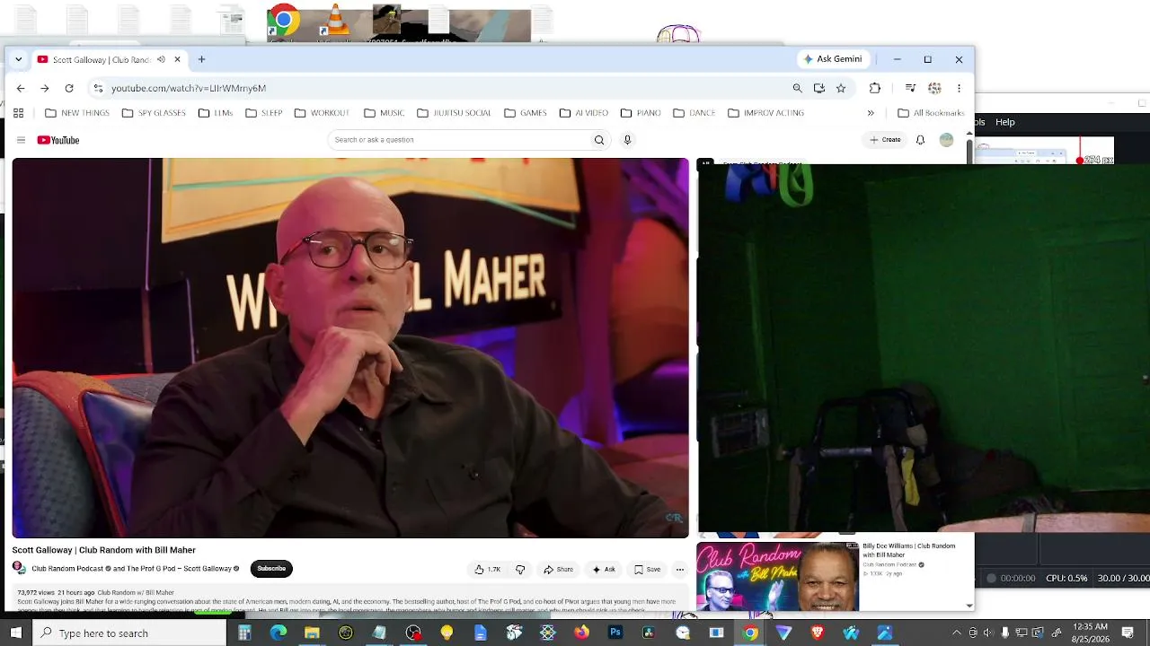Viewport: 1150px width, 646px height.
Task: Click the YouTube Create button
Action: [885, 140]
